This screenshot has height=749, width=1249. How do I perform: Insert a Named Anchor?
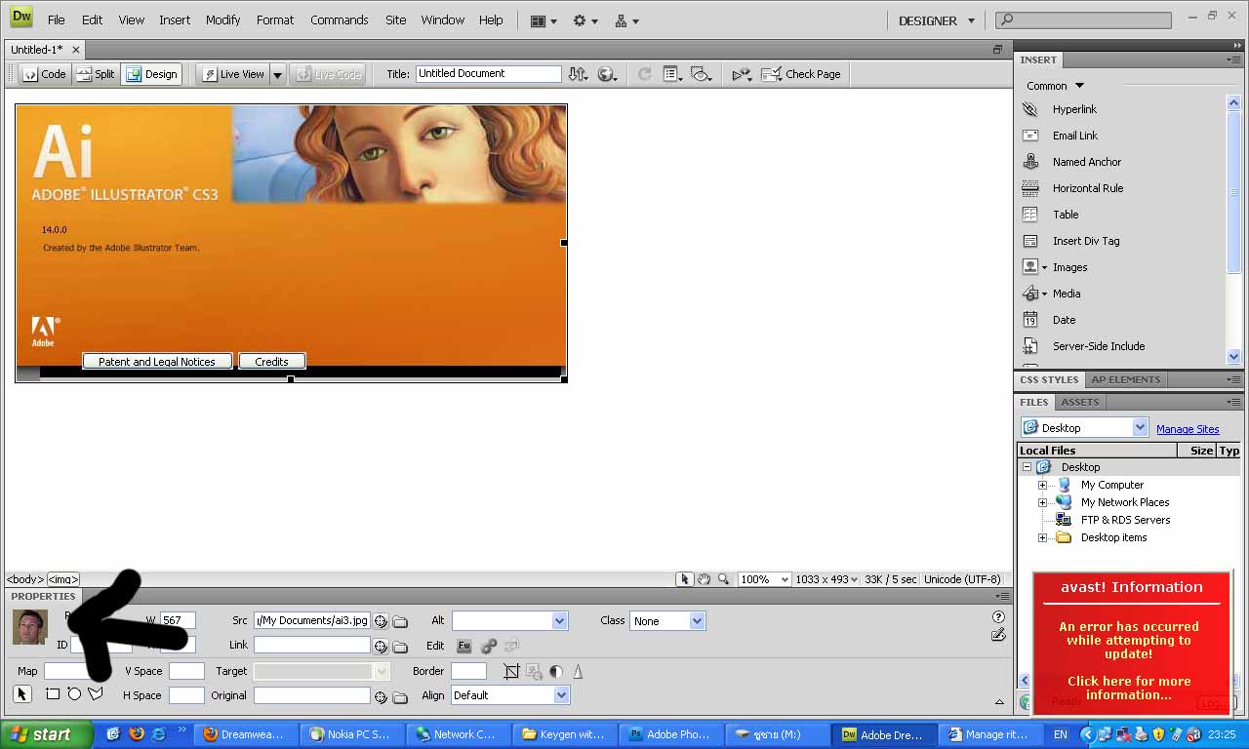1086,162
